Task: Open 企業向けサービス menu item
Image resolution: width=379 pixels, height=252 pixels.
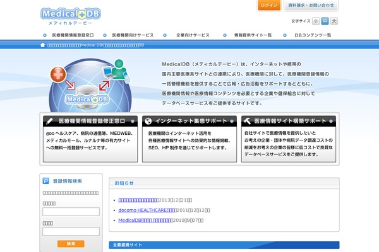Action: click(193, 35)
